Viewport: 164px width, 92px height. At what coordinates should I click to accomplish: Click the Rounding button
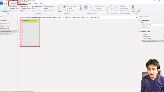click(98, 8)
